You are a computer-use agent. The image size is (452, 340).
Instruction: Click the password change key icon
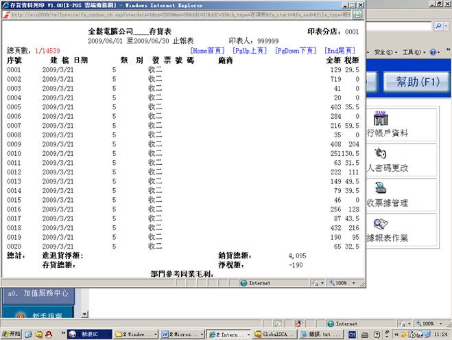coord(381,154)
